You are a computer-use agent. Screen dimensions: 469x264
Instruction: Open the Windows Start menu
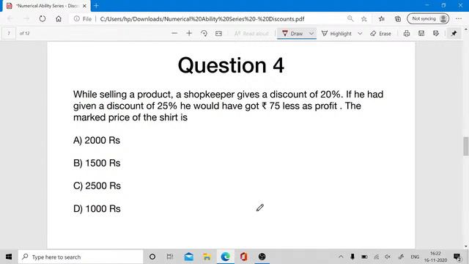[x=9, y=257]
